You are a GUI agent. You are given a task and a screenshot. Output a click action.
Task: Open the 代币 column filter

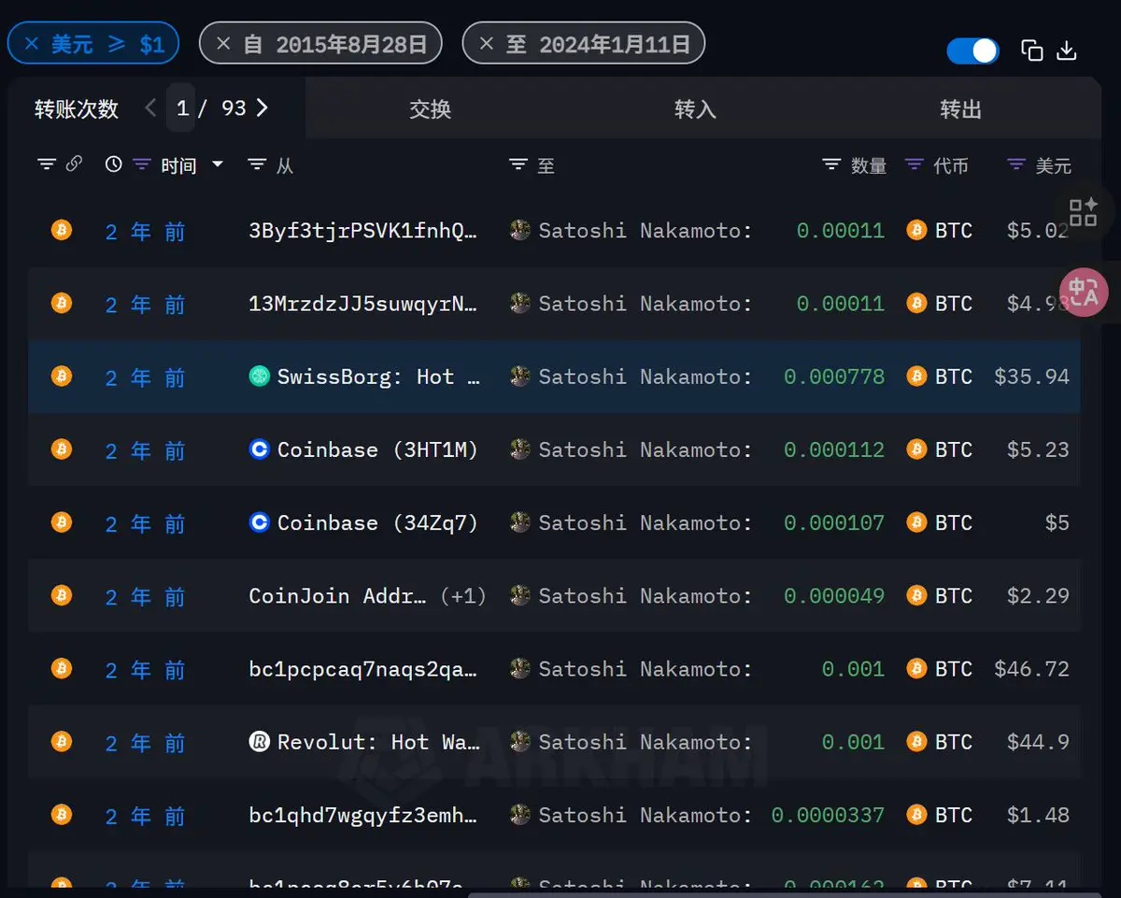[x=915, y=164]
